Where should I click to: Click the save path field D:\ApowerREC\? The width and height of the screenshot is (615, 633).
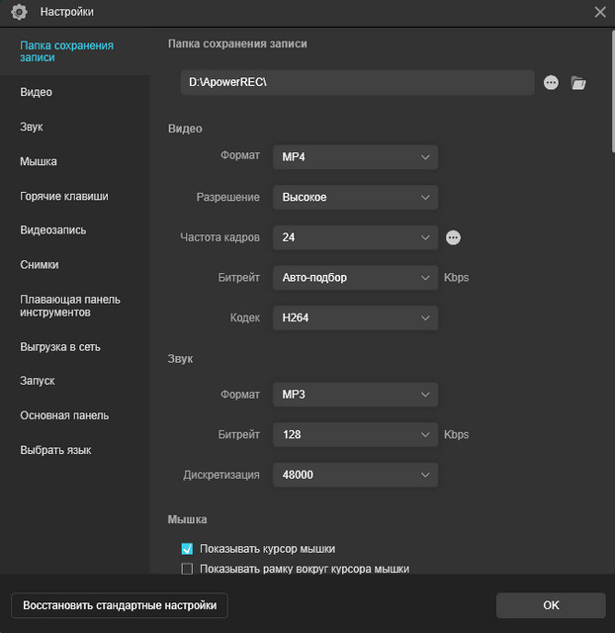356,82
